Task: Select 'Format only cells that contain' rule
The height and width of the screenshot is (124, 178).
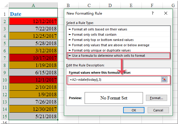Action: pos(93,35)
